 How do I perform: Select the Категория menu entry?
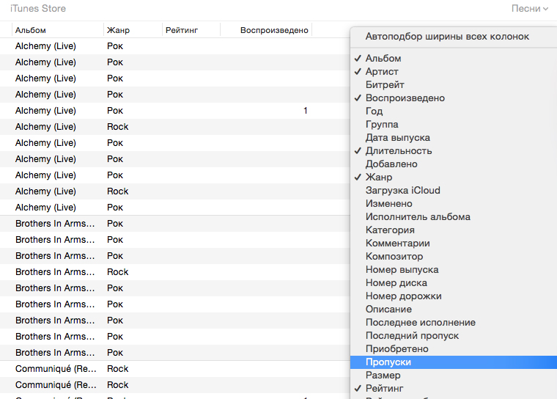(454, 230)
